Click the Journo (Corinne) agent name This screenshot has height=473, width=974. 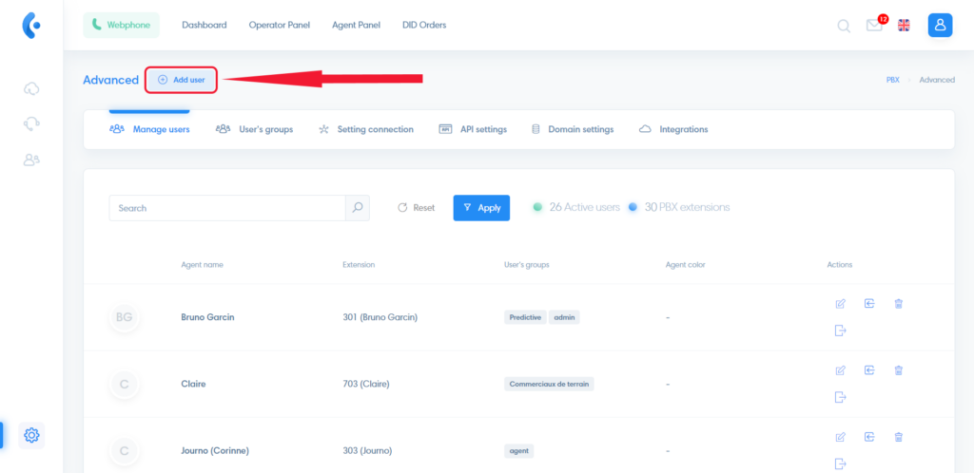215,451
